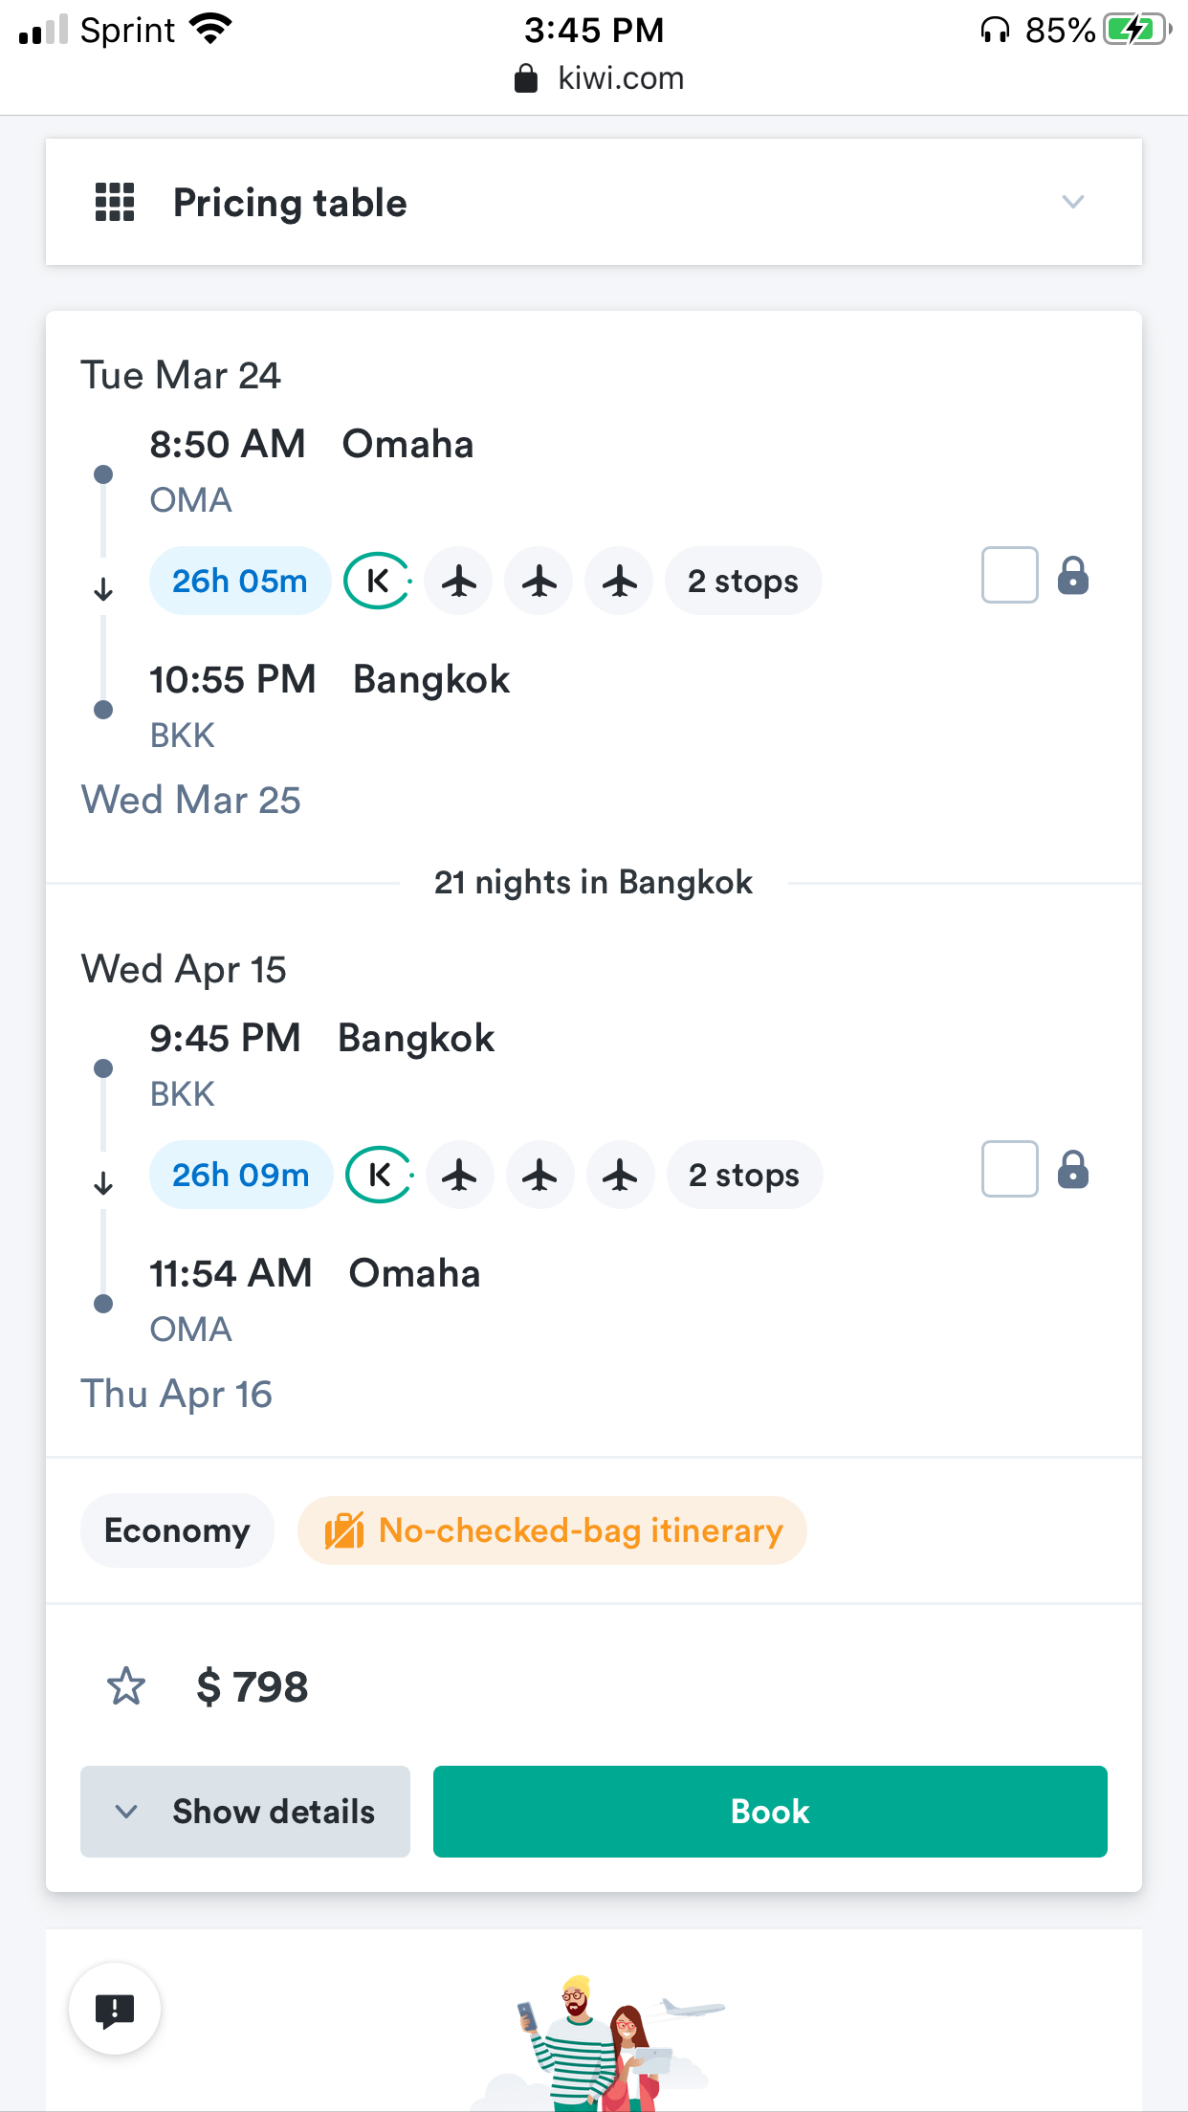Viewport: 1188px width, 2112px height.
Task: Expand the Pricing table chevron
Action: [1072, 202]
